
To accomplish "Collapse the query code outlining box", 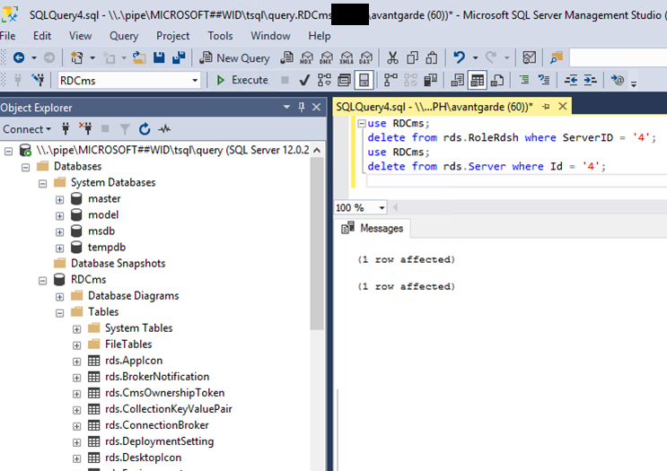I will coord(362,124).
